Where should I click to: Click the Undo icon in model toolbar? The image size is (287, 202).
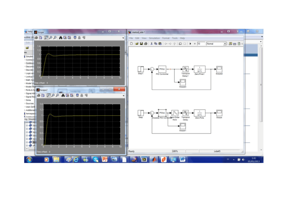[180, 44]
